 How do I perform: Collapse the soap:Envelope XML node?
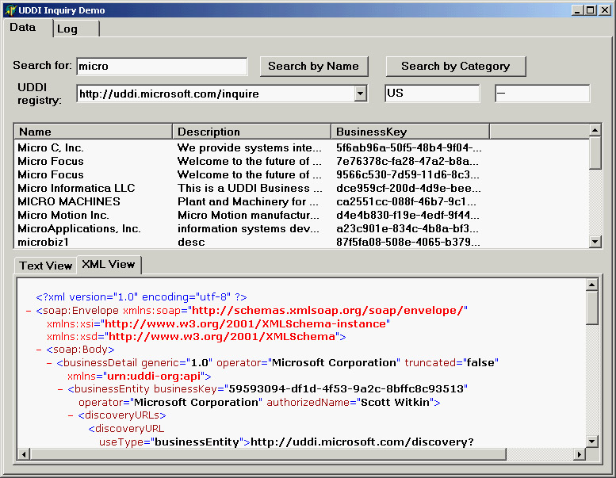pyautogui.click(x=29, y=310)
